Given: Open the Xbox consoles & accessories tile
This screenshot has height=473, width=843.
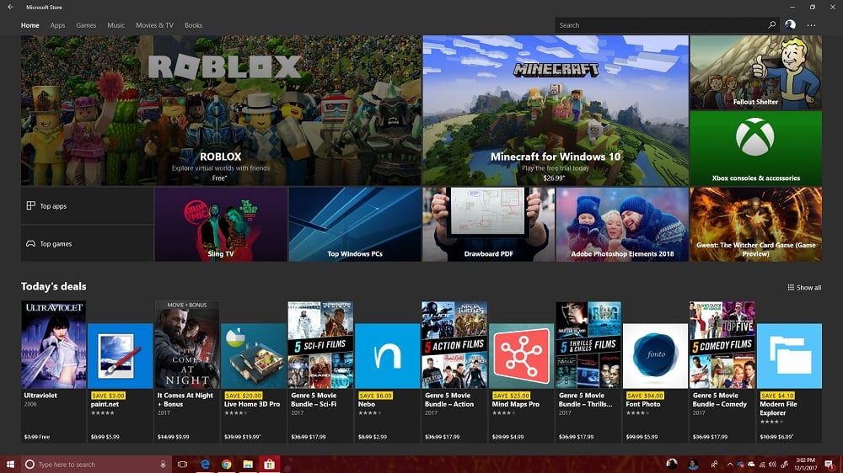Looking at the screenshot, I should [755, 148].
